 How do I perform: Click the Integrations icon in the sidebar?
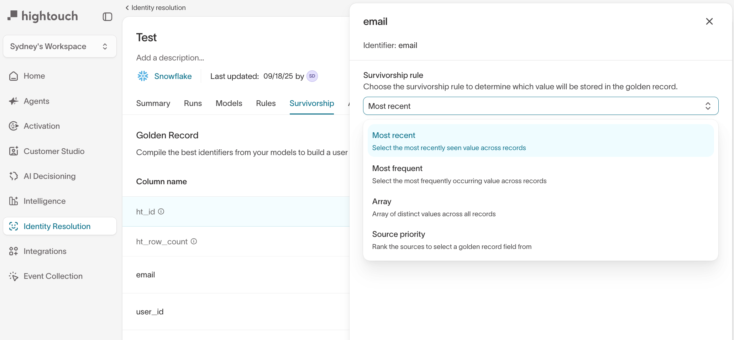14,251
